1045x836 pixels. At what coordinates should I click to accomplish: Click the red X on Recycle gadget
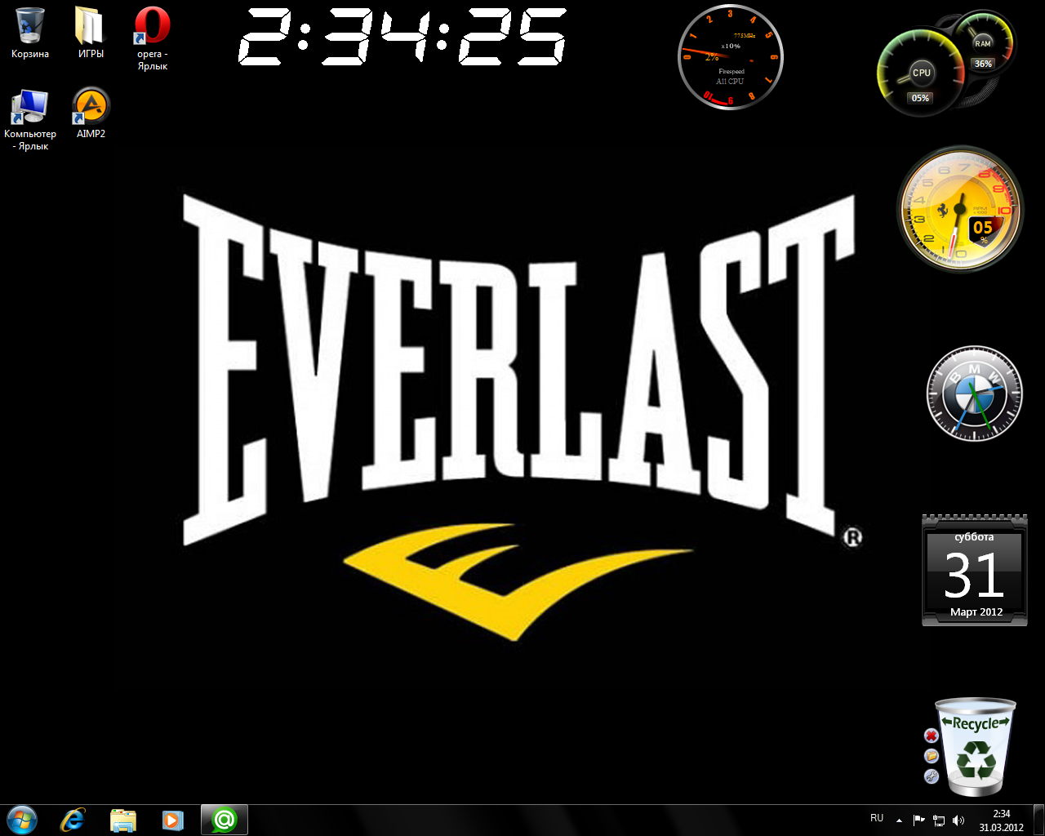[x=932, y=736]
